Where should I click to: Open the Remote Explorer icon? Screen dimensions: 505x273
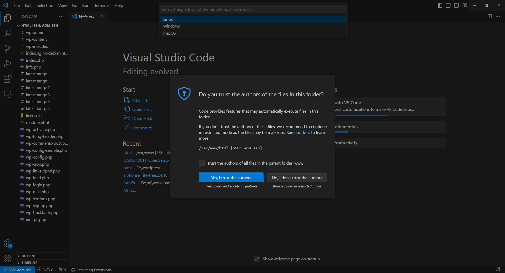(x=8, y=94)
